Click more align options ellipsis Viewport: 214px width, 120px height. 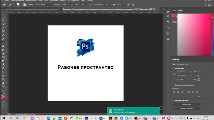[199, 96]
